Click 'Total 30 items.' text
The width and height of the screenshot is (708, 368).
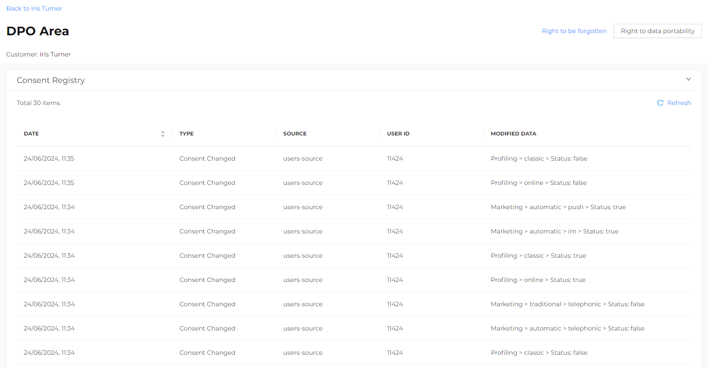(39, 103)
